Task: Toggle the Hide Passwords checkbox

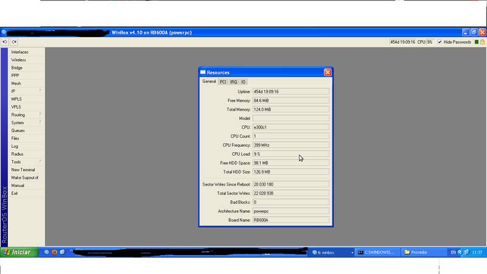Action: click(x=440, y=42)
